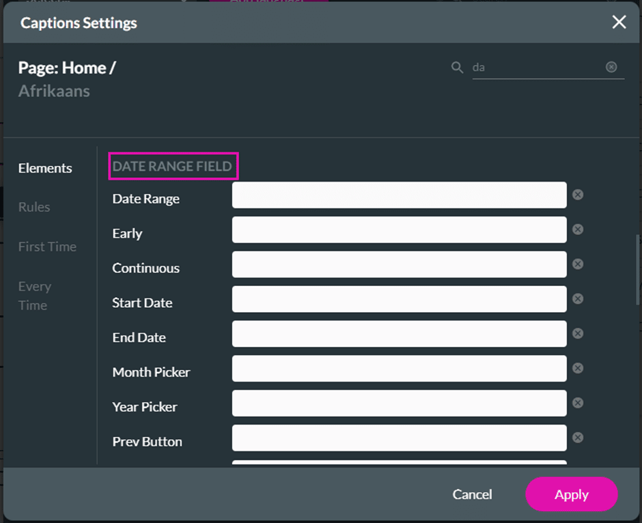Clear the Continuous caption field
642x523 pixels.
[x=578, y=264]
